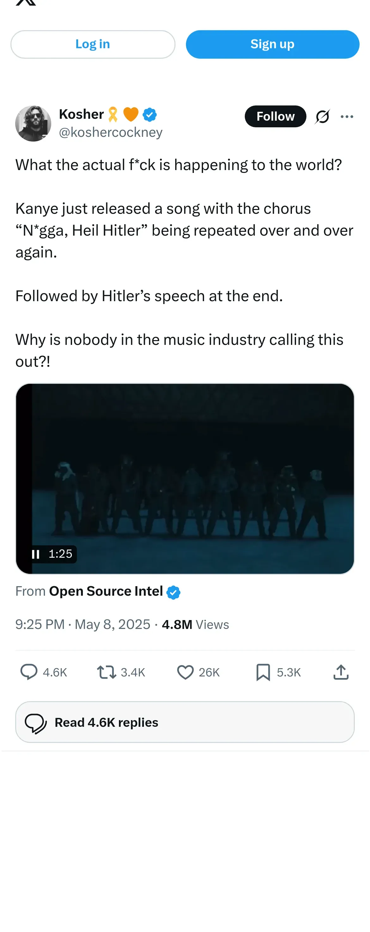
Task: Pause the playing video
Action: (x=35, y=554)
